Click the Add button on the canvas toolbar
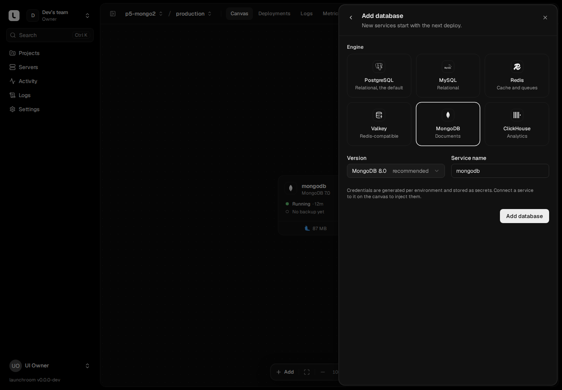Screen dimensions: 562x390 coord(285,372)
